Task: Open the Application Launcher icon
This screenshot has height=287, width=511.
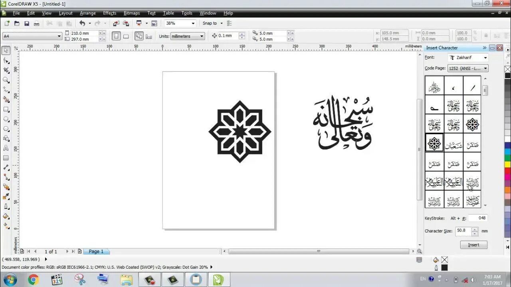Action: pos(139,24)
